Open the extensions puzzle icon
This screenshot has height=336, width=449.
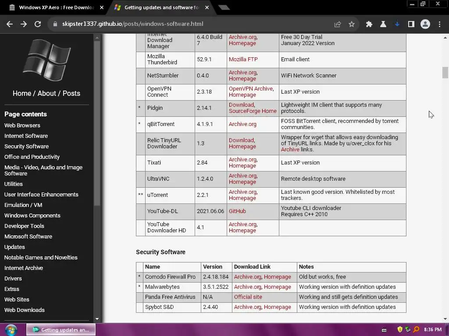(369, 24)
